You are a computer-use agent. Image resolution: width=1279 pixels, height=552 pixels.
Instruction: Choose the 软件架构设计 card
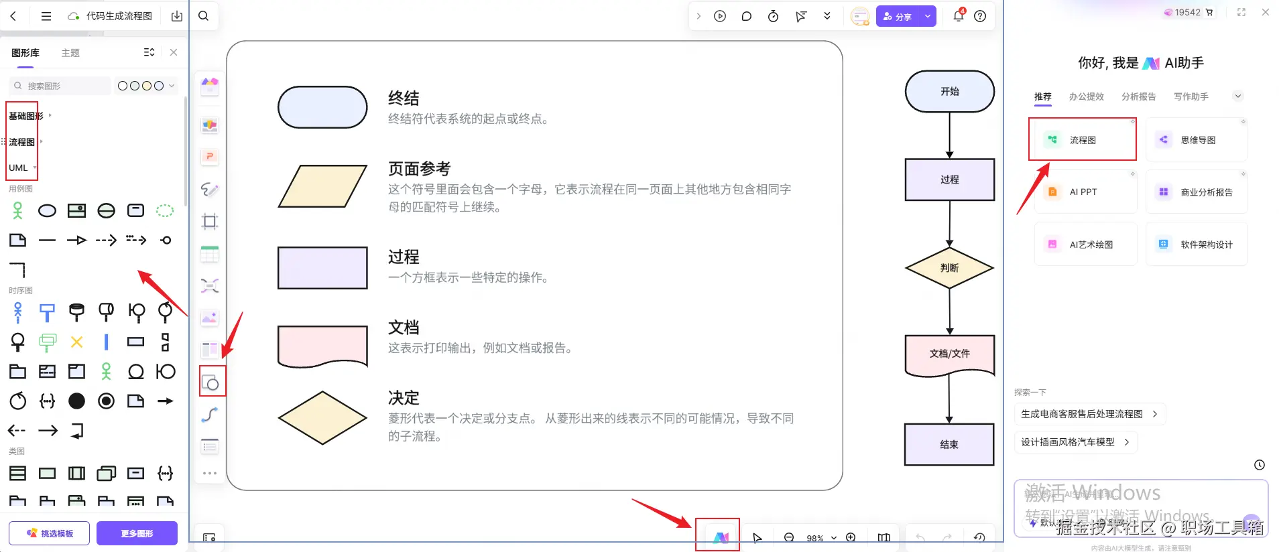[x=1197, y=244]
